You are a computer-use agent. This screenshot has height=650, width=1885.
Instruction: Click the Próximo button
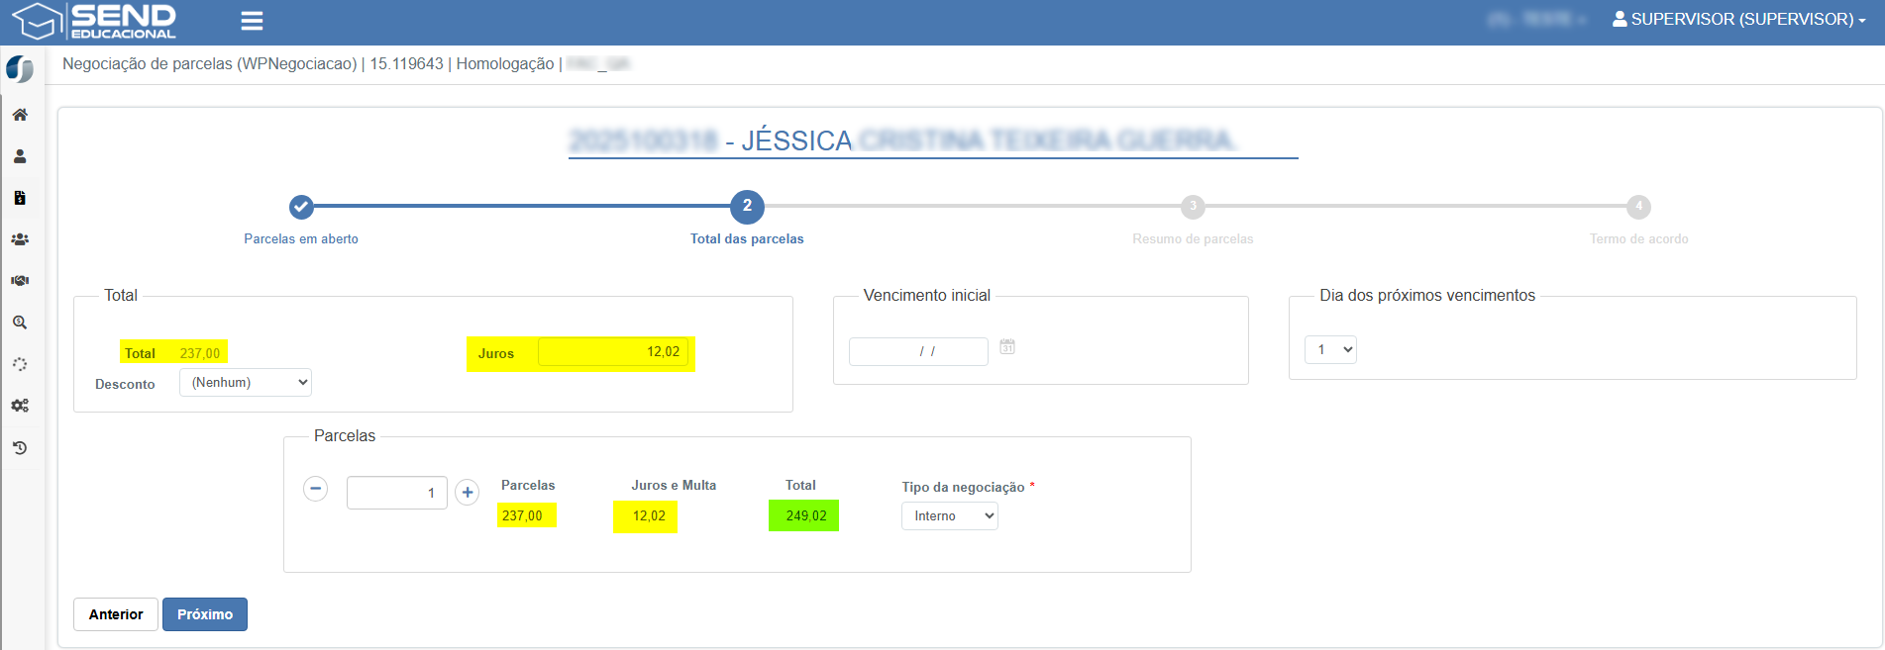[205, 614]
